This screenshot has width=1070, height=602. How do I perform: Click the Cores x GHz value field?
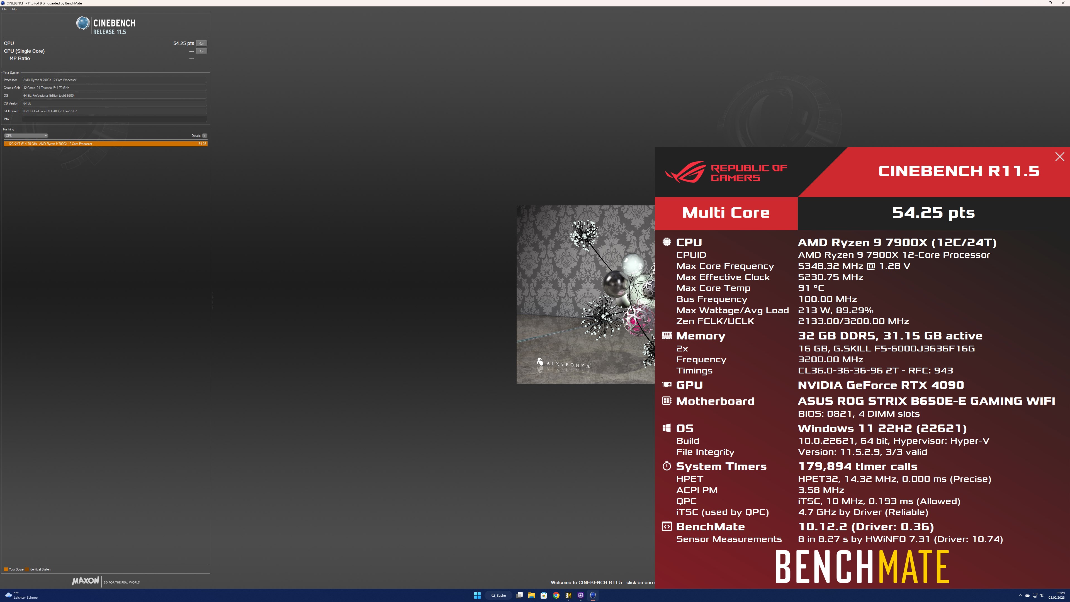(114, 88)
